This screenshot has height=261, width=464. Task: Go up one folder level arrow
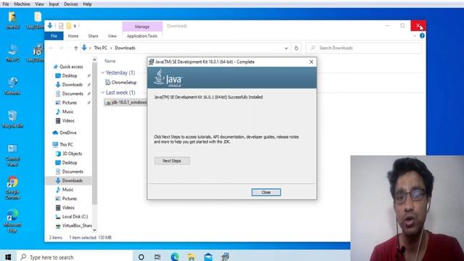click(x=76, y=48)
